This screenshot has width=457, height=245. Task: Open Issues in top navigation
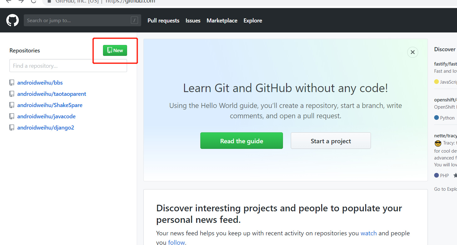click(193, 21)
